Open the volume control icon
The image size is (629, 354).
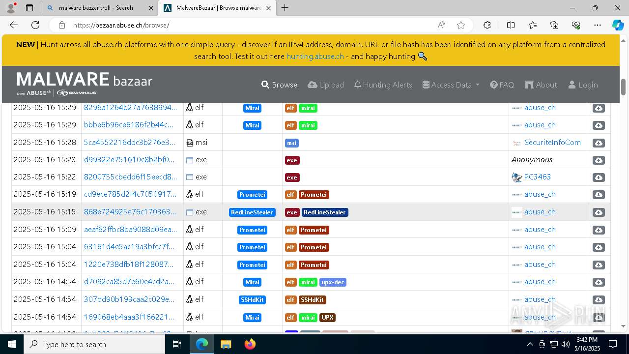[x=565, y=344]
